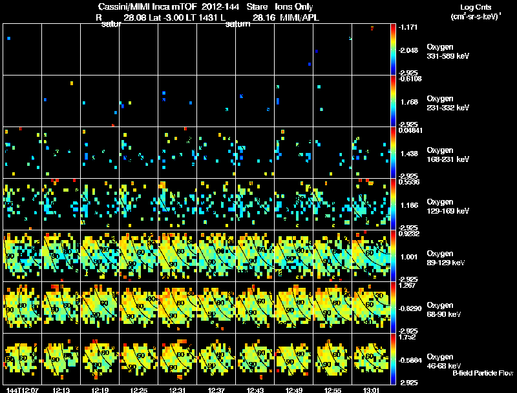This screenshot has height=393, width=517.
Task: Click the B-field Particle Flow label
Action: [483, 373]
